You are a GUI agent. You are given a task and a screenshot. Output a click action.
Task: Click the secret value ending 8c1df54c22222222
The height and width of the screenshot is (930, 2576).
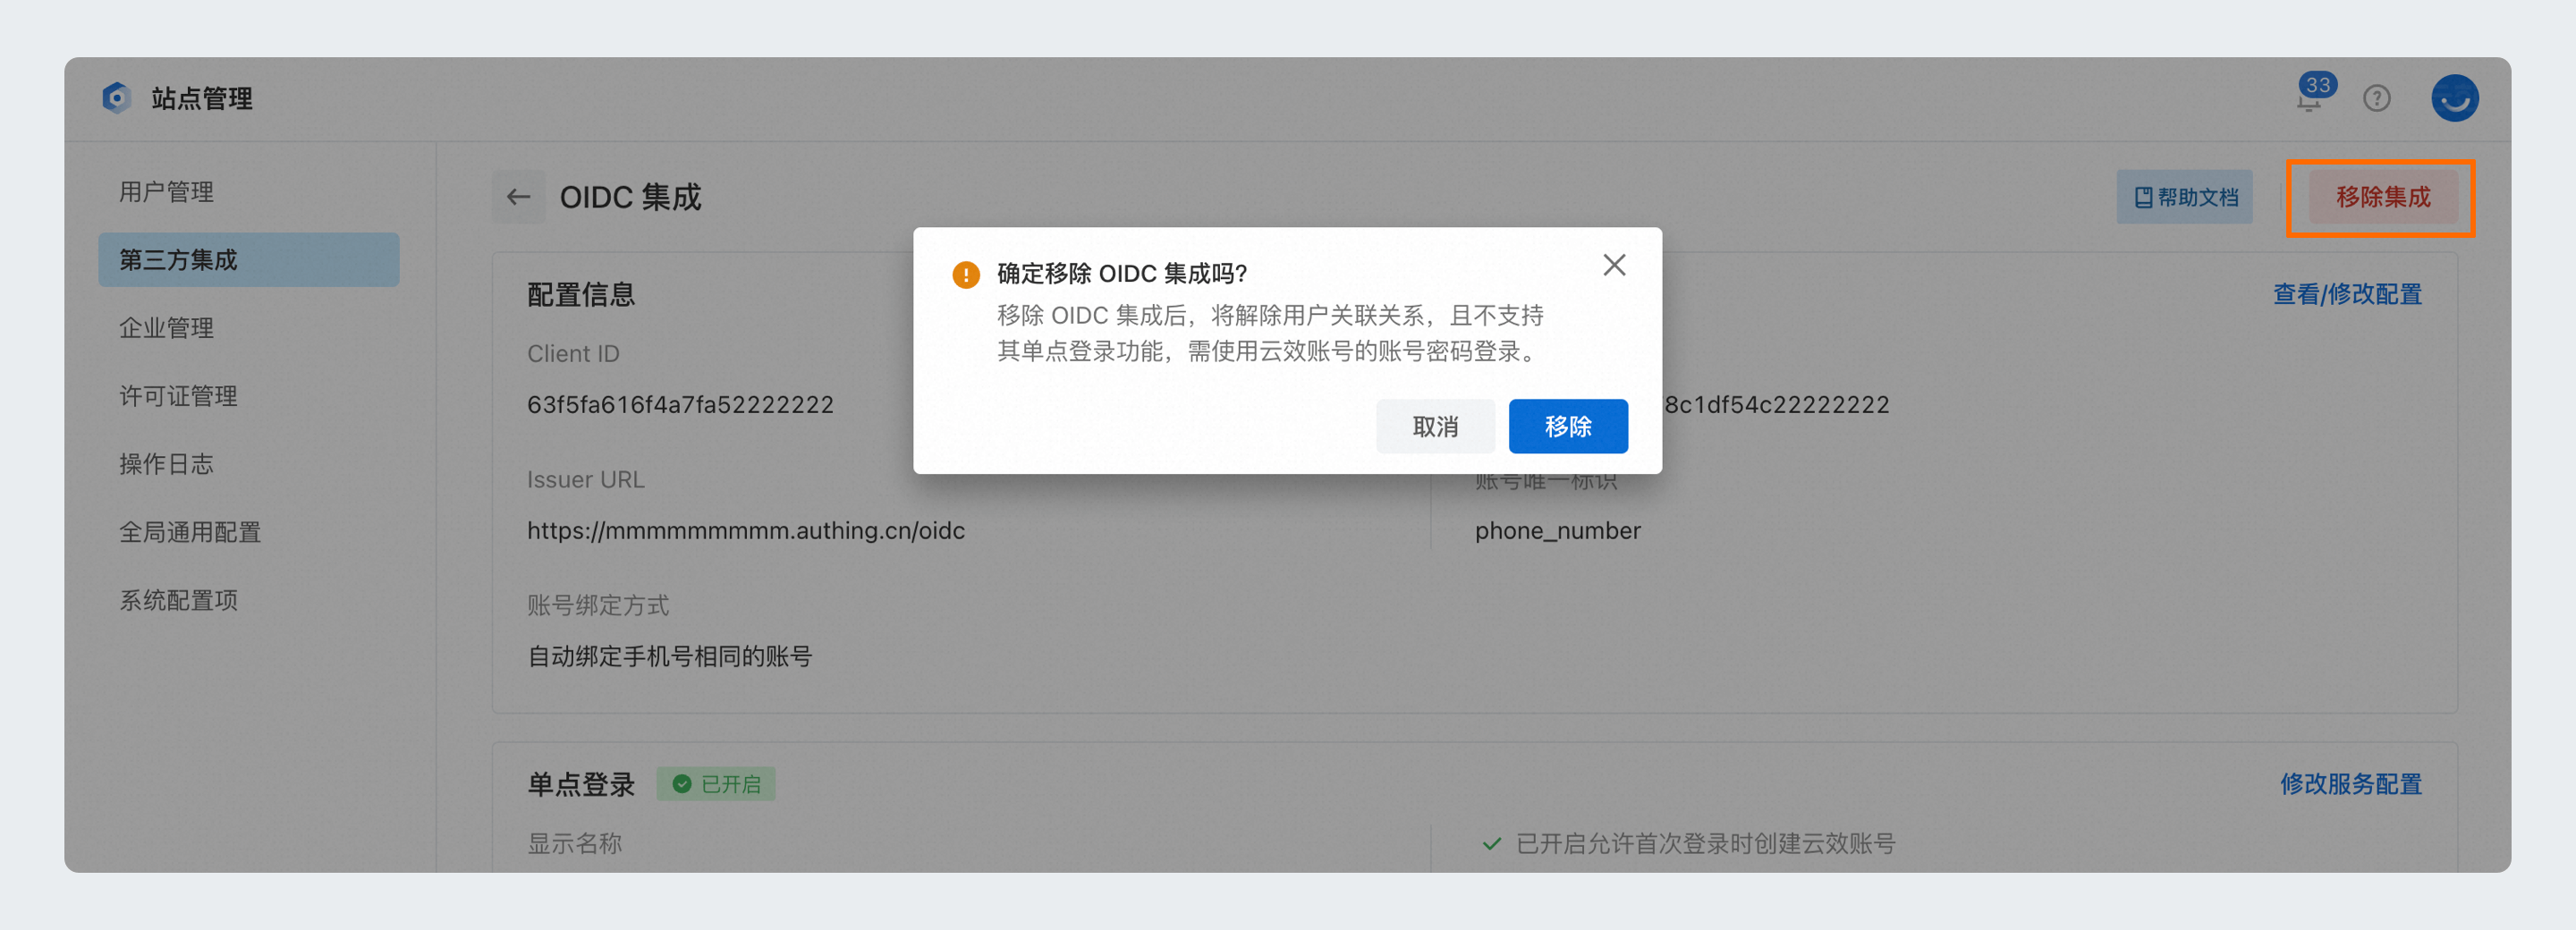tap(1776, 405)
